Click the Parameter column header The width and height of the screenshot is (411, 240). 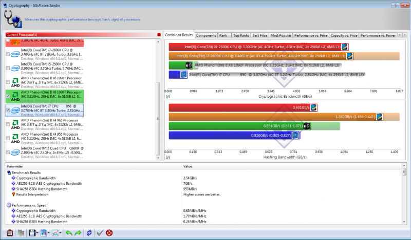click(x=93, y=166)
